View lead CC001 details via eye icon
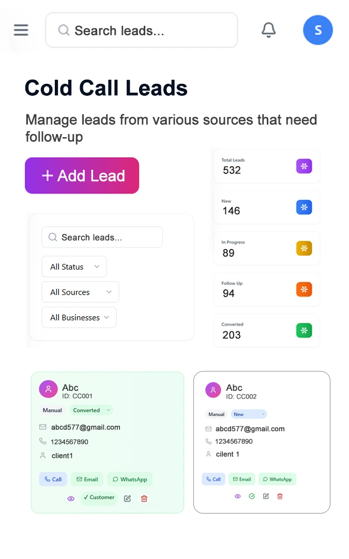 71,498
